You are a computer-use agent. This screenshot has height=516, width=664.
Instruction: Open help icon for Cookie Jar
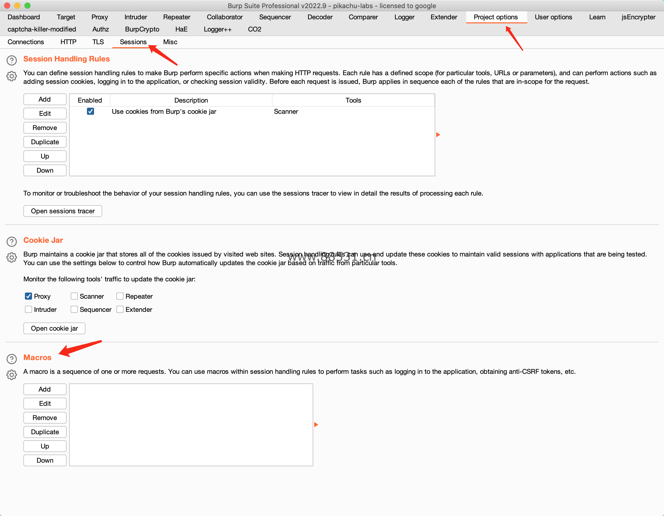pos(11,242)
